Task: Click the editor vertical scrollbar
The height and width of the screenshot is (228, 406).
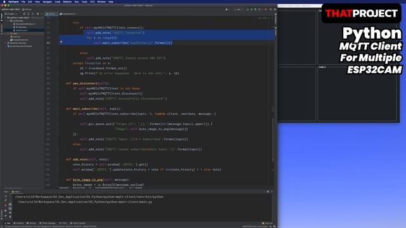Action: click(x=273, y=139)
